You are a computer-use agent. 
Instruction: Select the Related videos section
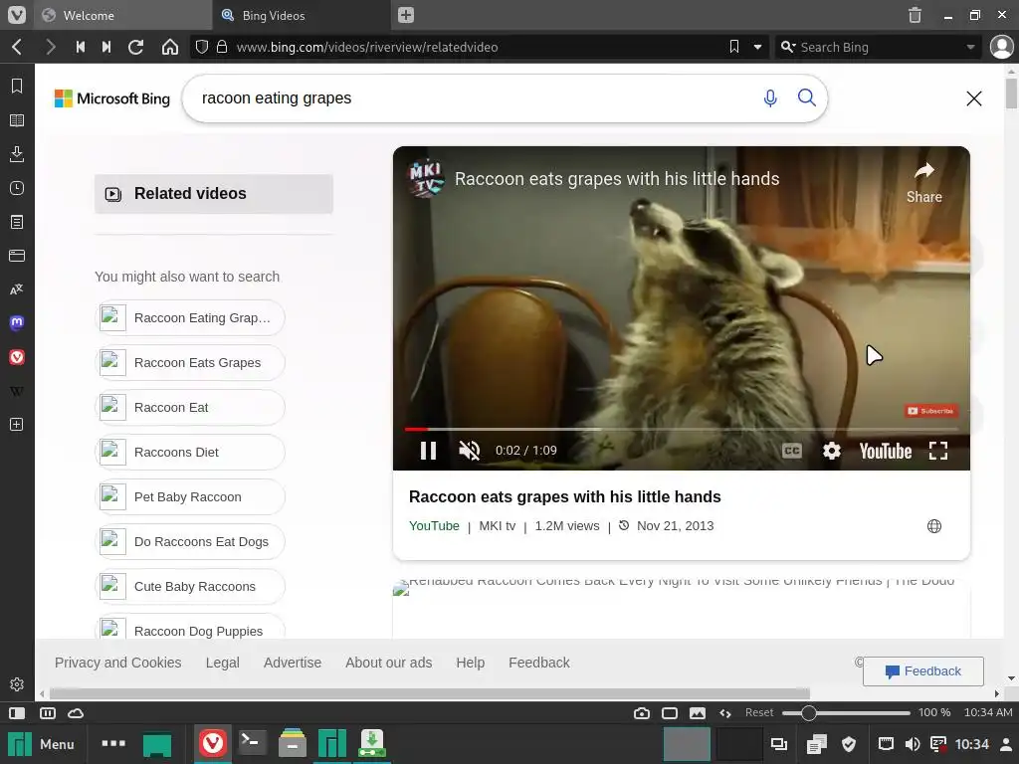[x=214, y=194]
